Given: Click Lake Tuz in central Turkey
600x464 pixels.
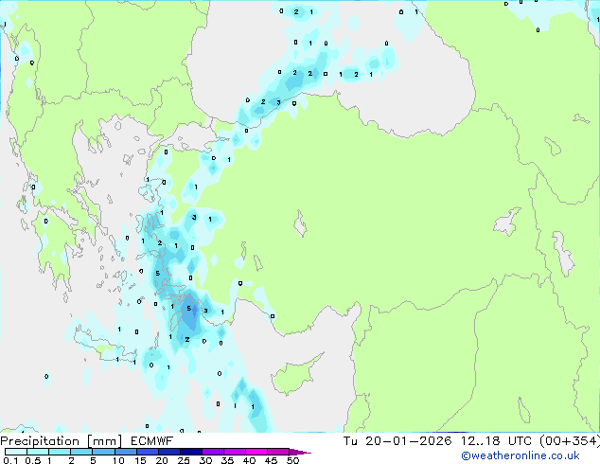Looking at the screenshot, I should click(300, 223).
